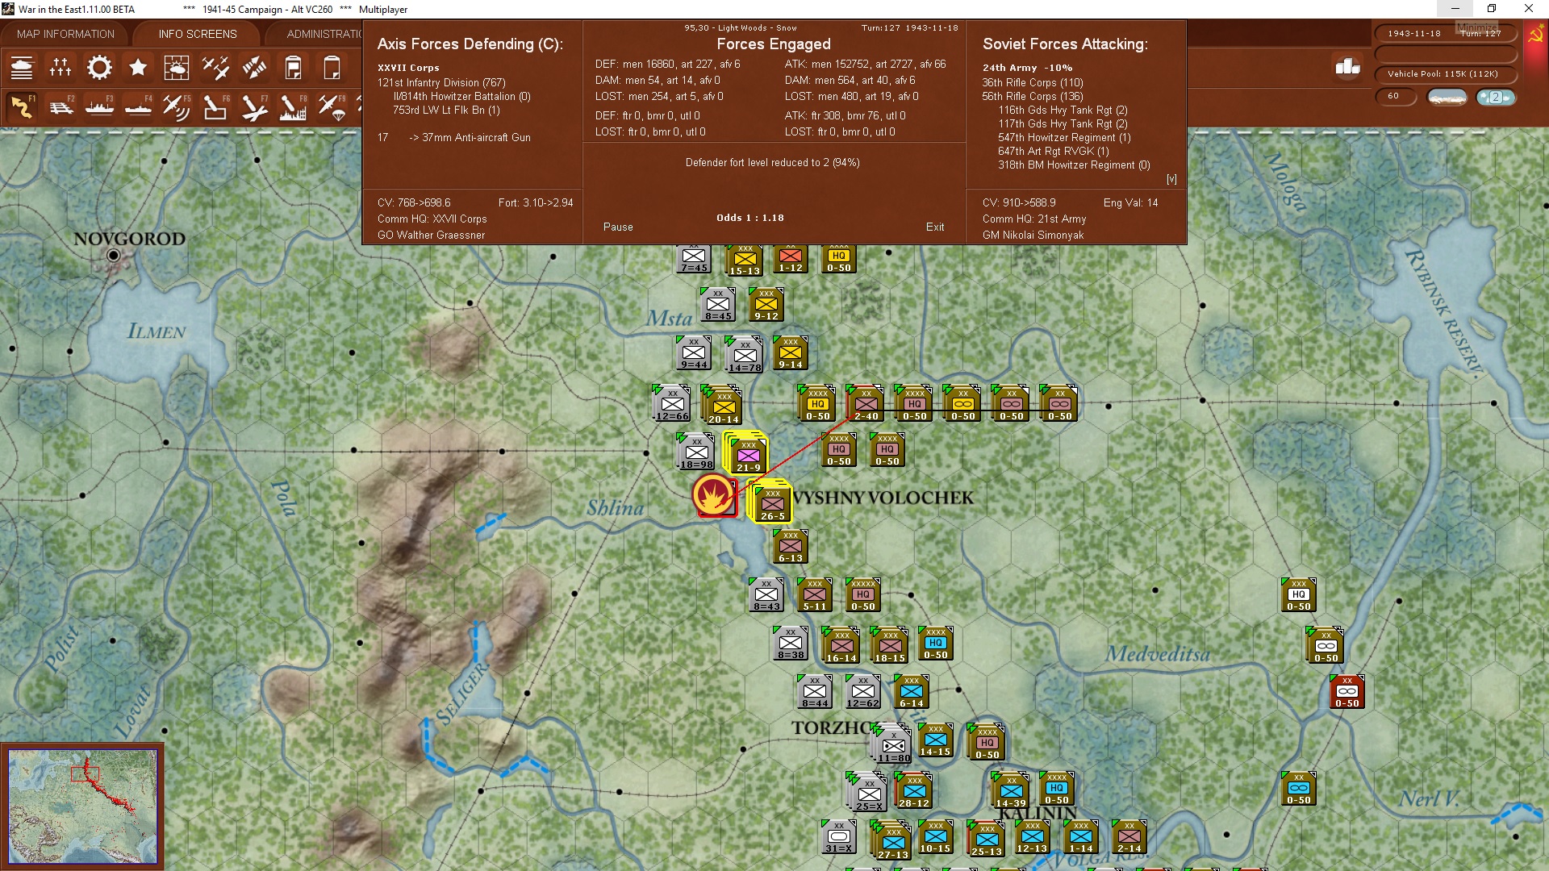Image resolution: width=1549 pixels, height=871 pixels.
Task: Select F3 naval transport mode
Action: pos(99,106)
